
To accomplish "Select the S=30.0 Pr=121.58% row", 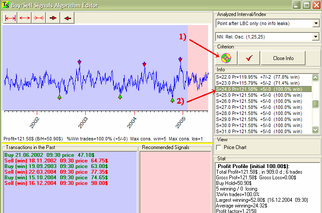I will [263, 125].
